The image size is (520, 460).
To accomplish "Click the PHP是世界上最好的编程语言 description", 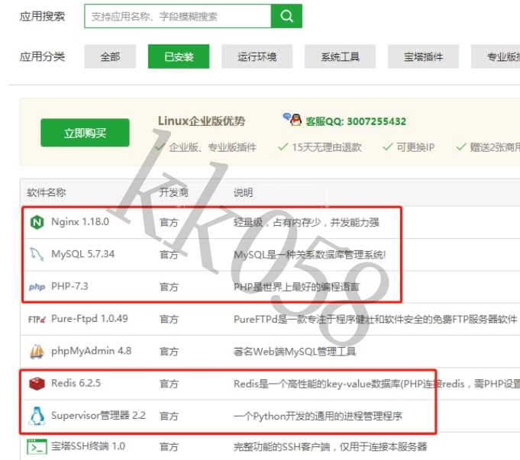I will 296,287.
